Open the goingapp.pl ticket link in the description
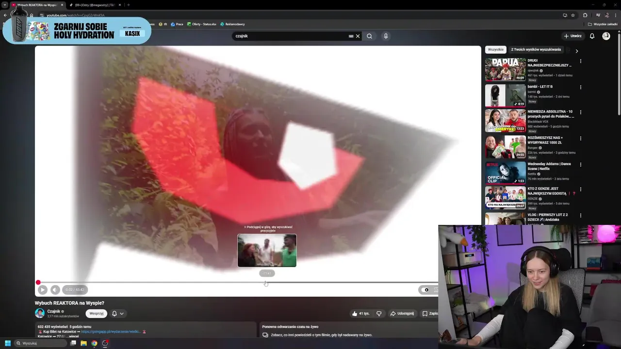Screen dimensions: 621x349 (111, 332)
